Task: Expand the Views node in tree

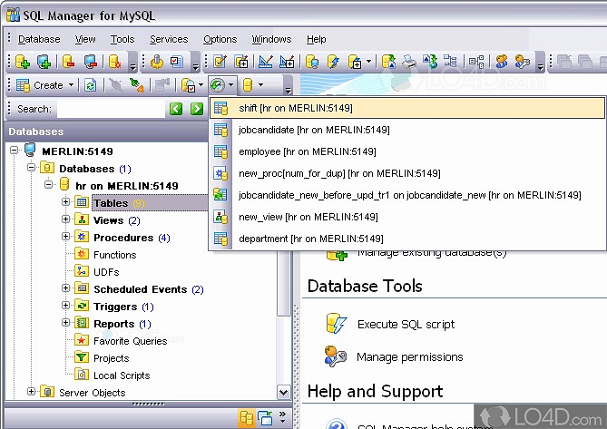Action: click(65, 220)
